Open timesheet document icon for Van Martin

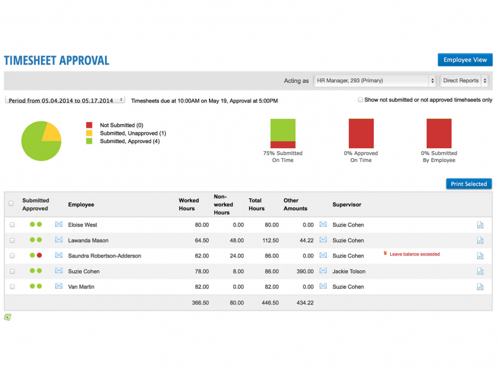tap(480, 287)
